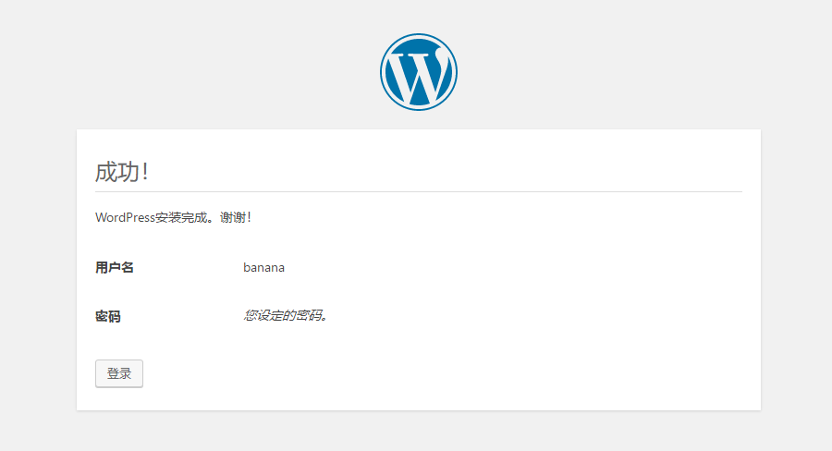832x451 pixels.
Task: Click the WordPress logo at the top
Action: (418, 72)
